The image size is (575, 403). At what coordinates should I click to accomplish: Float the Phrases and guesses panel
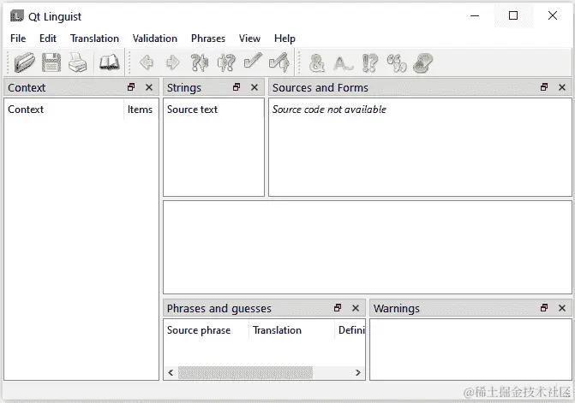(x=338, y=308)
